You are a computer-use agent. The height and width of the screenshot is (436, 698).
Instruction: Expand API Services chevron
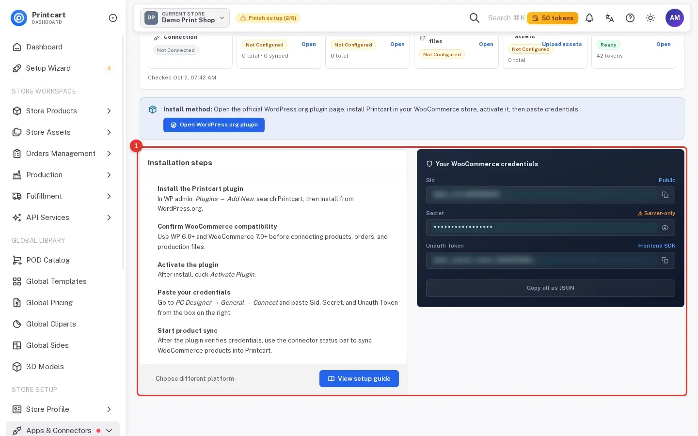tap(109, 218)
